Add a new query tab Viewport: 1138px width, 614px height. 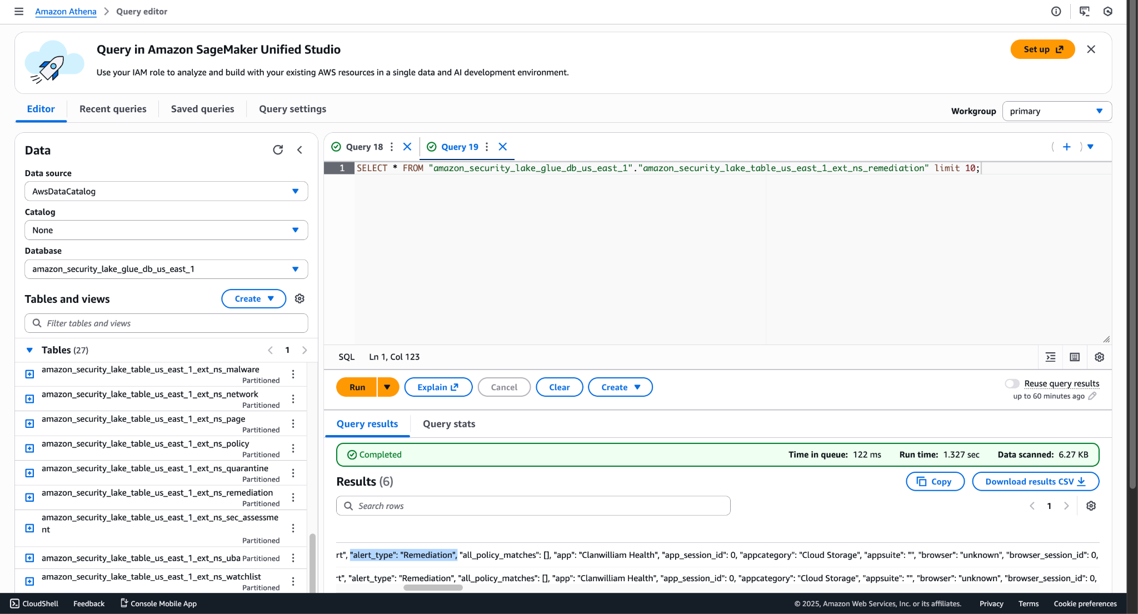(x=1067, y=147)
